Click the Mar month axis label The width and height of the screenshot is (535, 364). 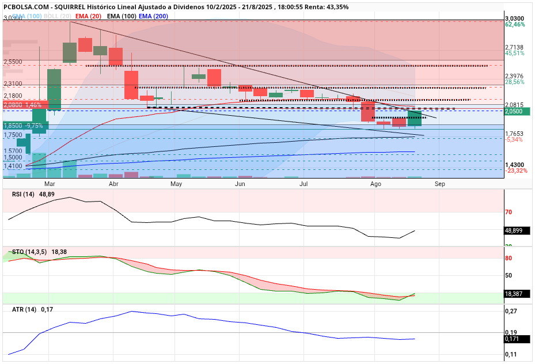click(x=50, y=184)
